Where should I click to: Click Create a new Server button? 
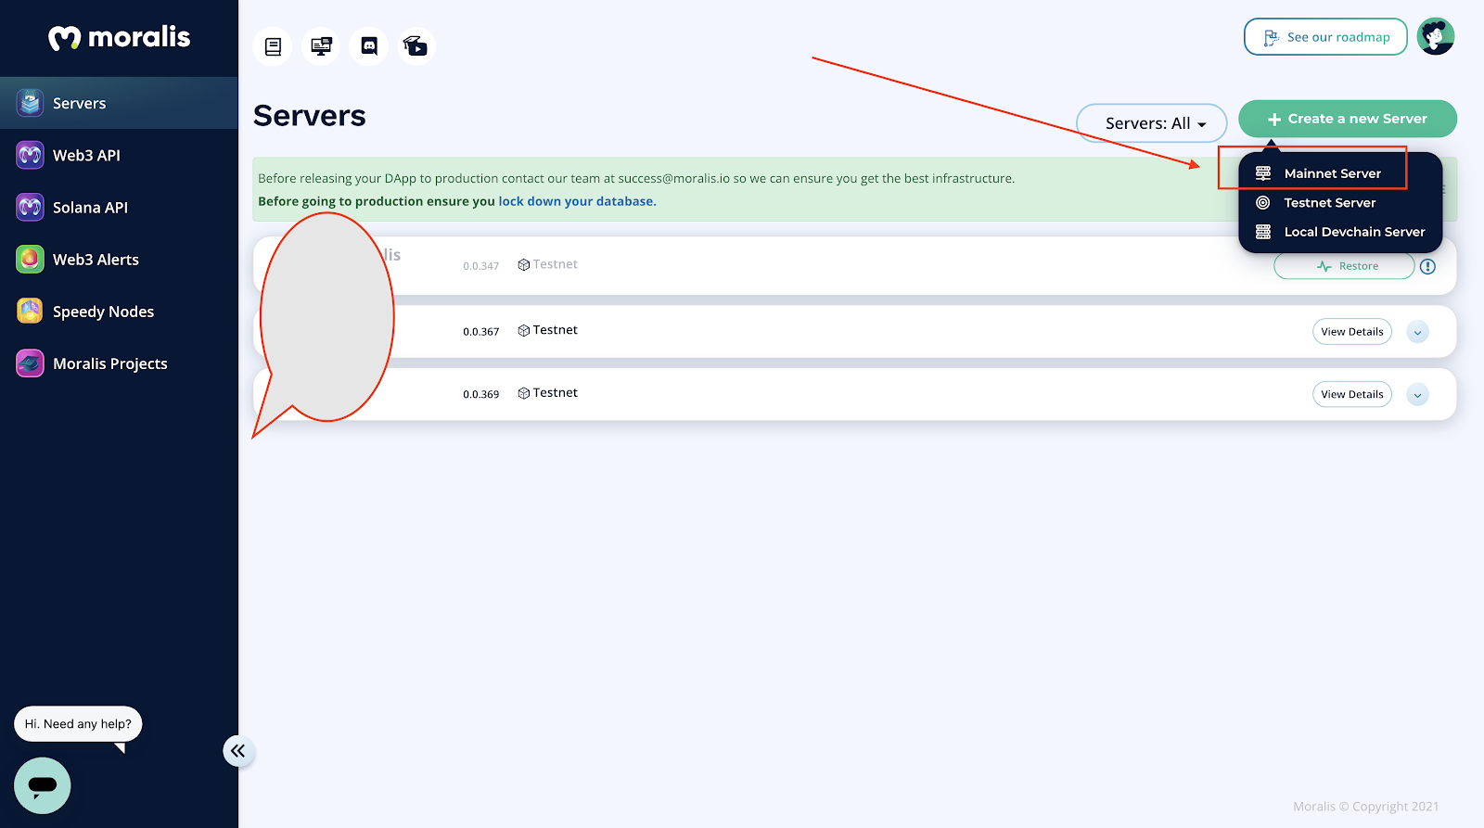point(1348,119)
